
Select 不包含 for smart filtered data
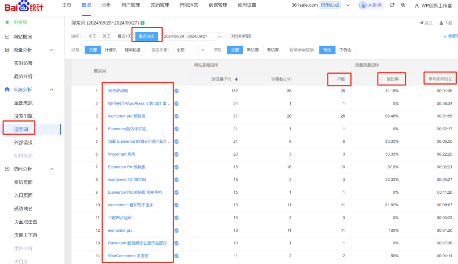coord(345,50)
